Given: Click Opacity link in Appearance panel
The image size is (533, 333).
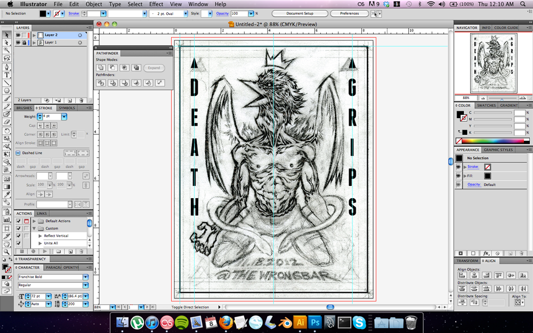Looking at the screenshot, I should tap(474, 184).
